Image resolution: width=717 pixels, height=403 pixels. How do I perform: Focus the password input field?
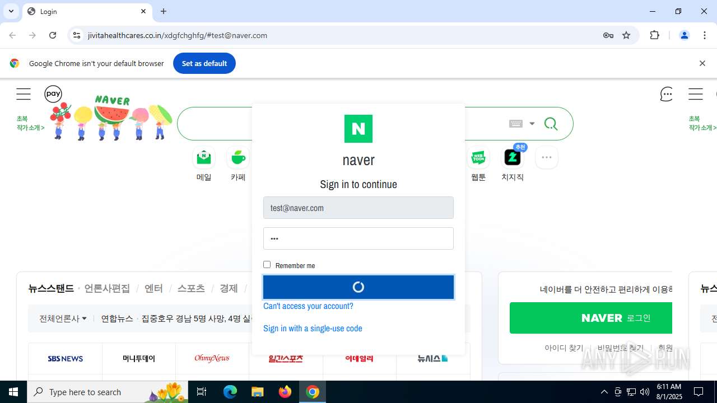(x=358, y=238)
